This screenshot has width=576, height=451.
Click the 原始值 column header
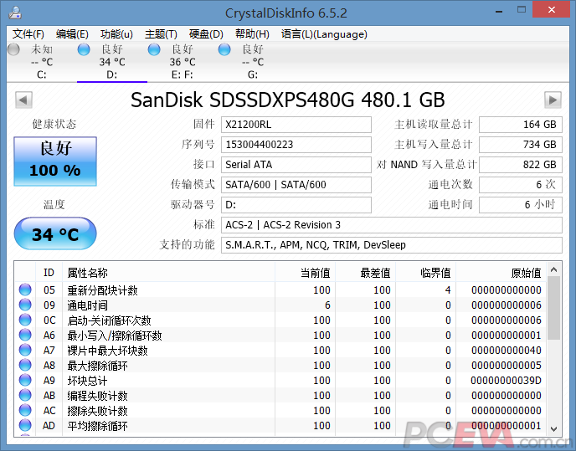click(x=501, y=273)
